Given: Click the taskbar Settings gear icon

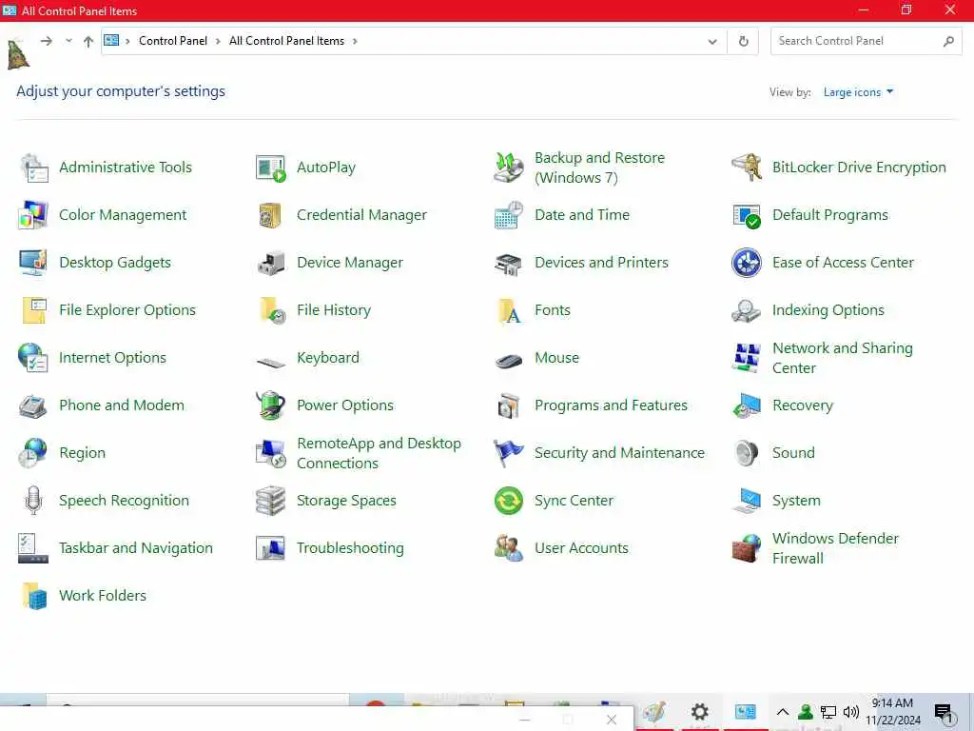Looking at the screenshot, I should 700,712.
